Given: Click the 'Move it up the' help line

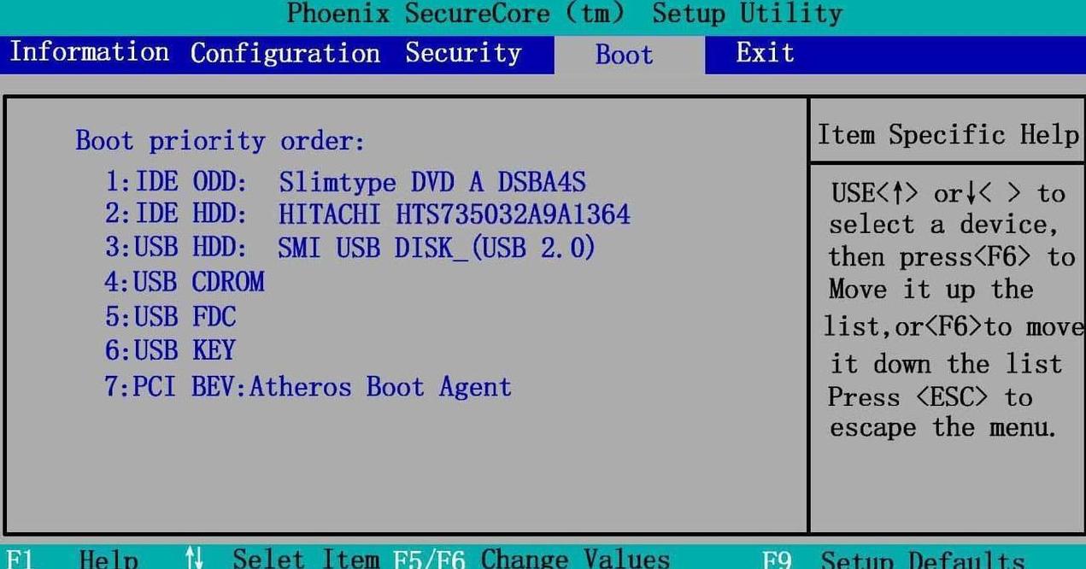Looking at the screenshot, I should tap(930, 290).
